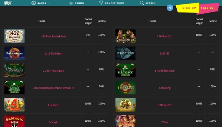Screen dimensions: 222x127
Task: Click the Competitions trophy icon
Action: pyautogui.click(x=101, y=3)
